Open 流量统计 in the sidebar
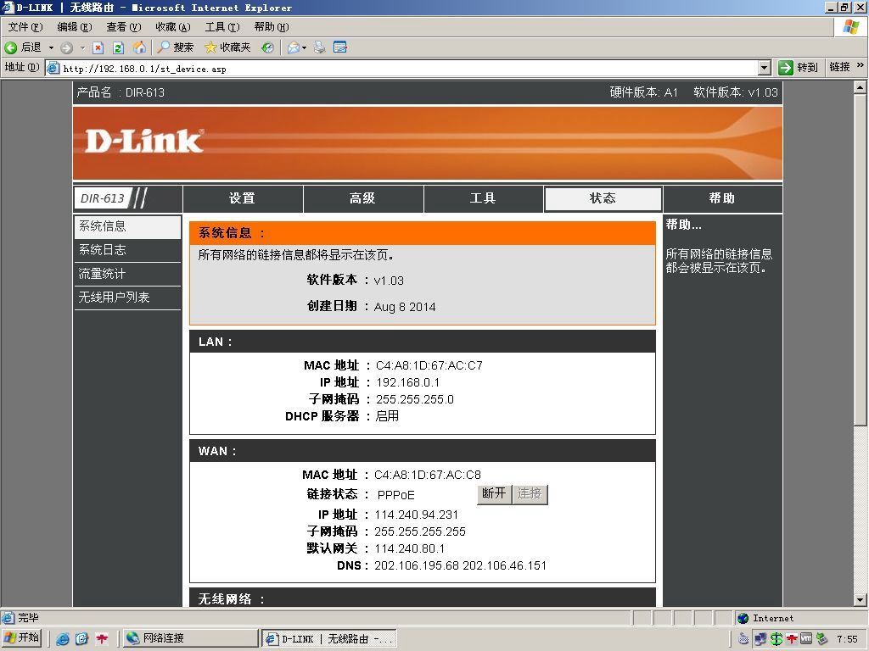The image size is (869, 651). (127, 275)
